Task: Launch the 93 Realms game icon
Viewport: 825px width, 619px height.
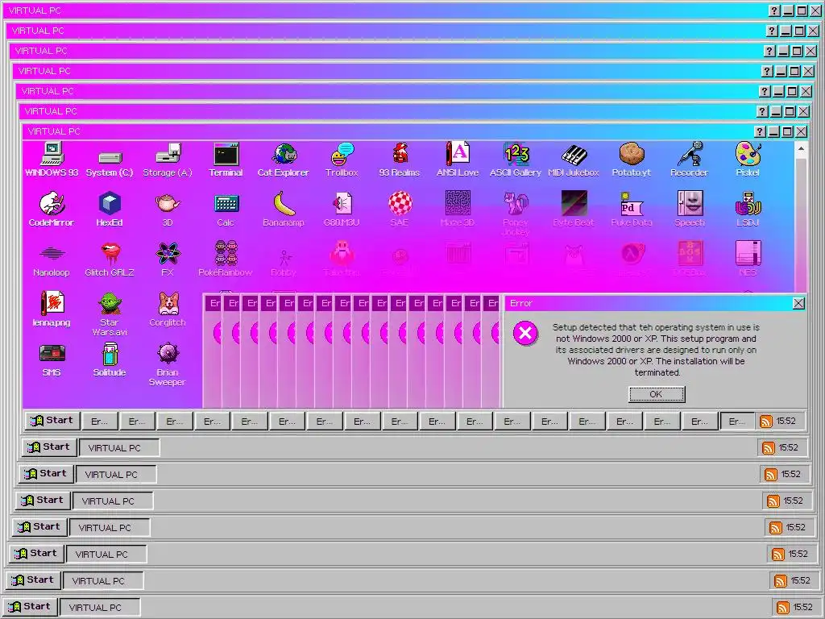Action: 400,159
